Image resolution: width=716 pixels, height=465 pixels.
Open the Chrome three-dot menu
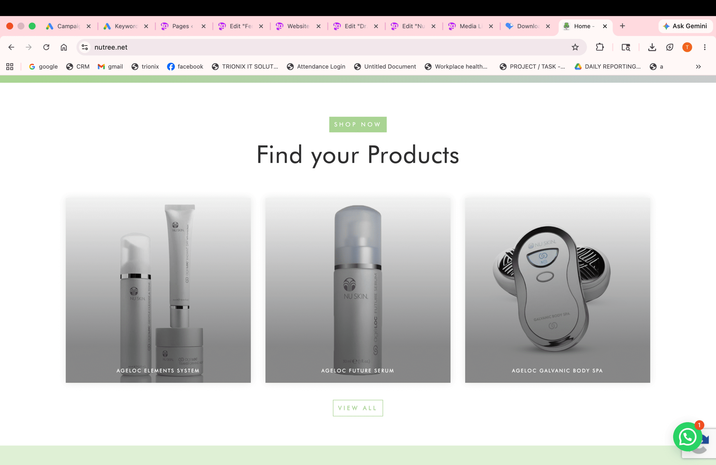coord(705,47)
